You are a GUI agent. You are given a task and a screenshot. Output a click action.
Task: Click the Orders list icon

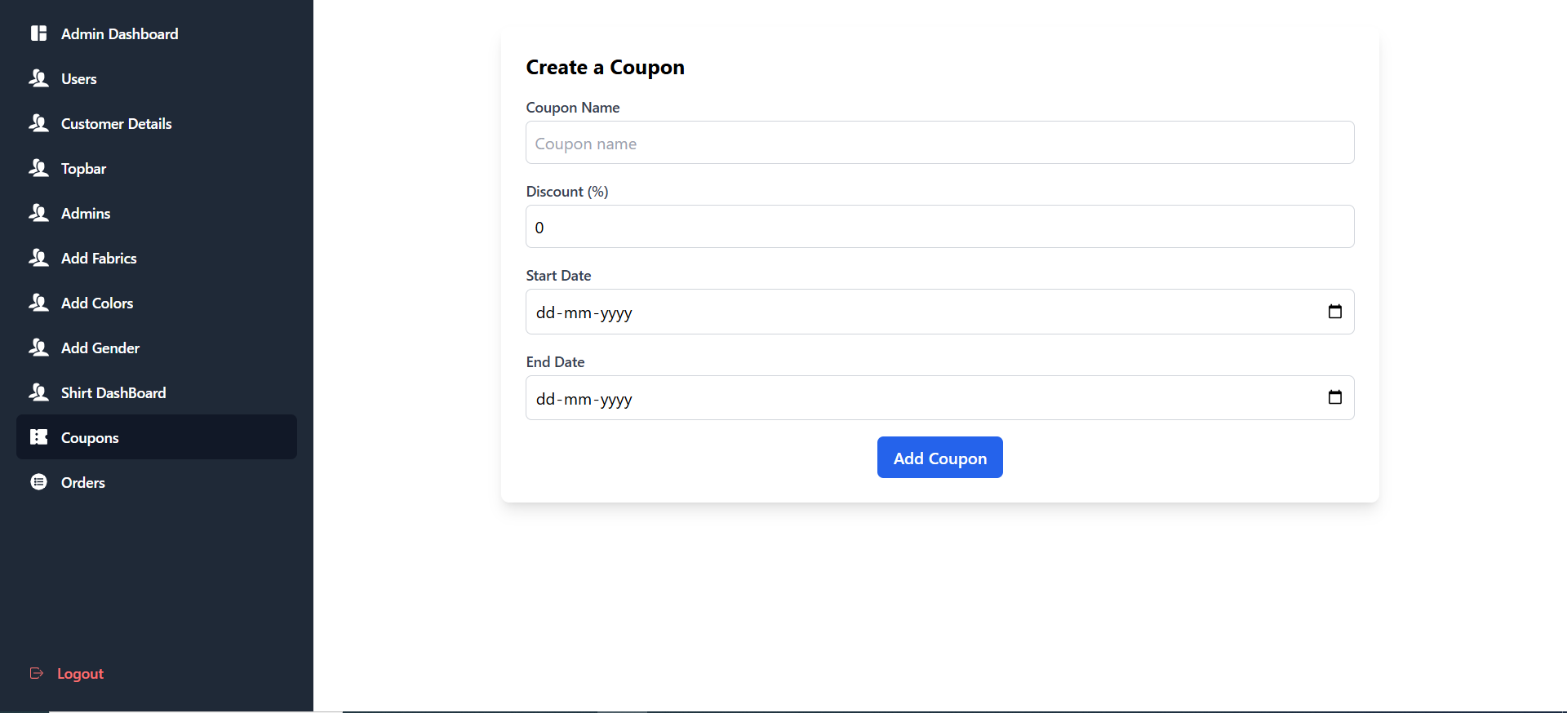pyautogui.click(x=38, y=482)
